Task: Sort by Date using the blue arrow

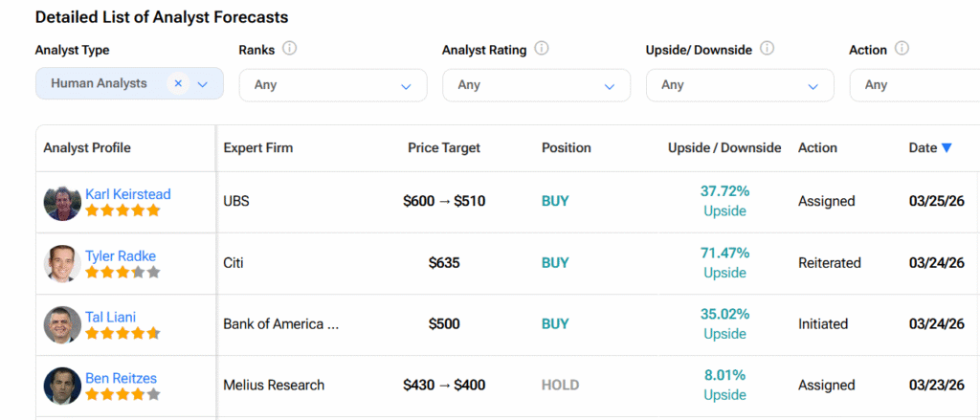Action: (x=947, y=148)
